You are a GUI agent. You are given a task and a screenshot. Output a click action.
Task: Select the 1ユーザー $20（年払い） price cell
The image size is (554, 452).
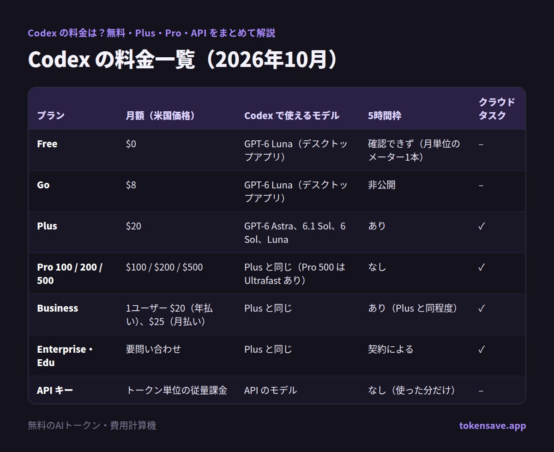point(169,315)
